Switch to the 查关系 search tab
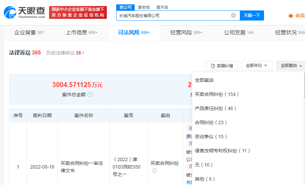Image resolution: width=305 pixels, height=185 pixels. pos(162,7)
